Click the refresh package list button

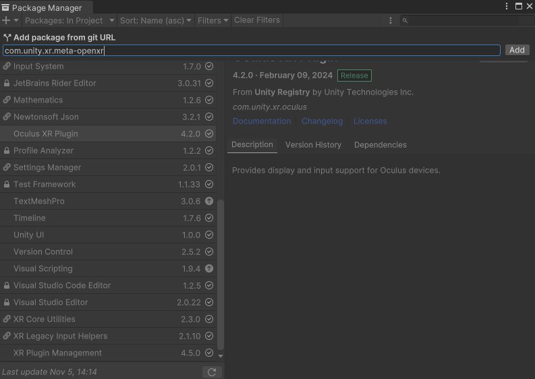(x=212, y=372)
